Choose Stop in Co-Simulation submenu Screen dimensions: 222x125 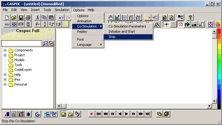[128, 37]
